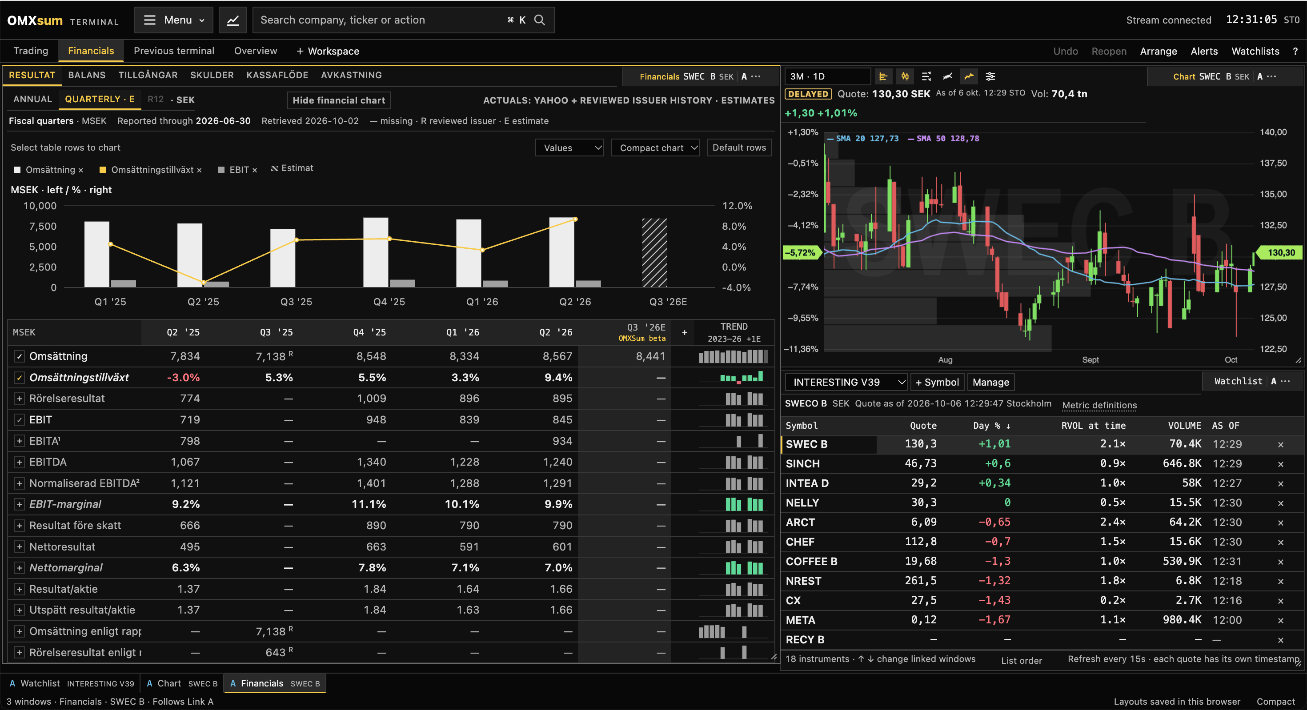Open chart settings sliders icon
This screenshot has width=1307, height=710.
coord(990,76)
